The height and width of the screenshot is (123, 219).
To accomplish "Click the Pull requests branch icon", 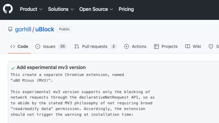I will coord(77,46).
